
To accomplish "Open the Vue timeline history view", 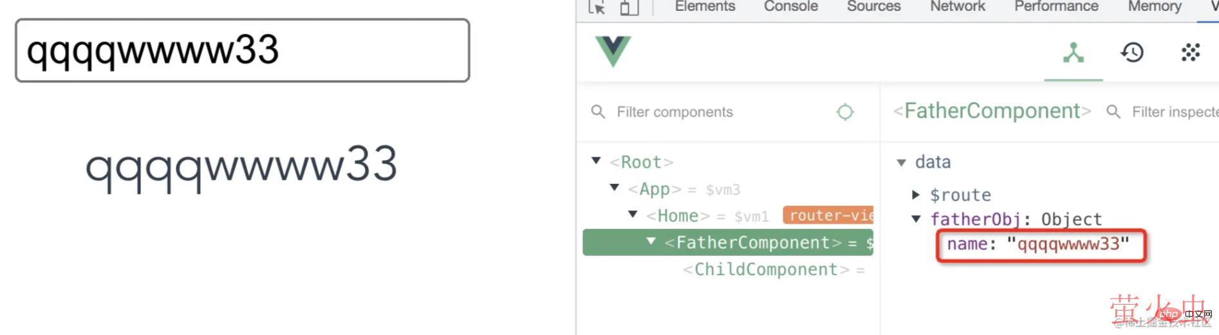I will [1132, 52].
